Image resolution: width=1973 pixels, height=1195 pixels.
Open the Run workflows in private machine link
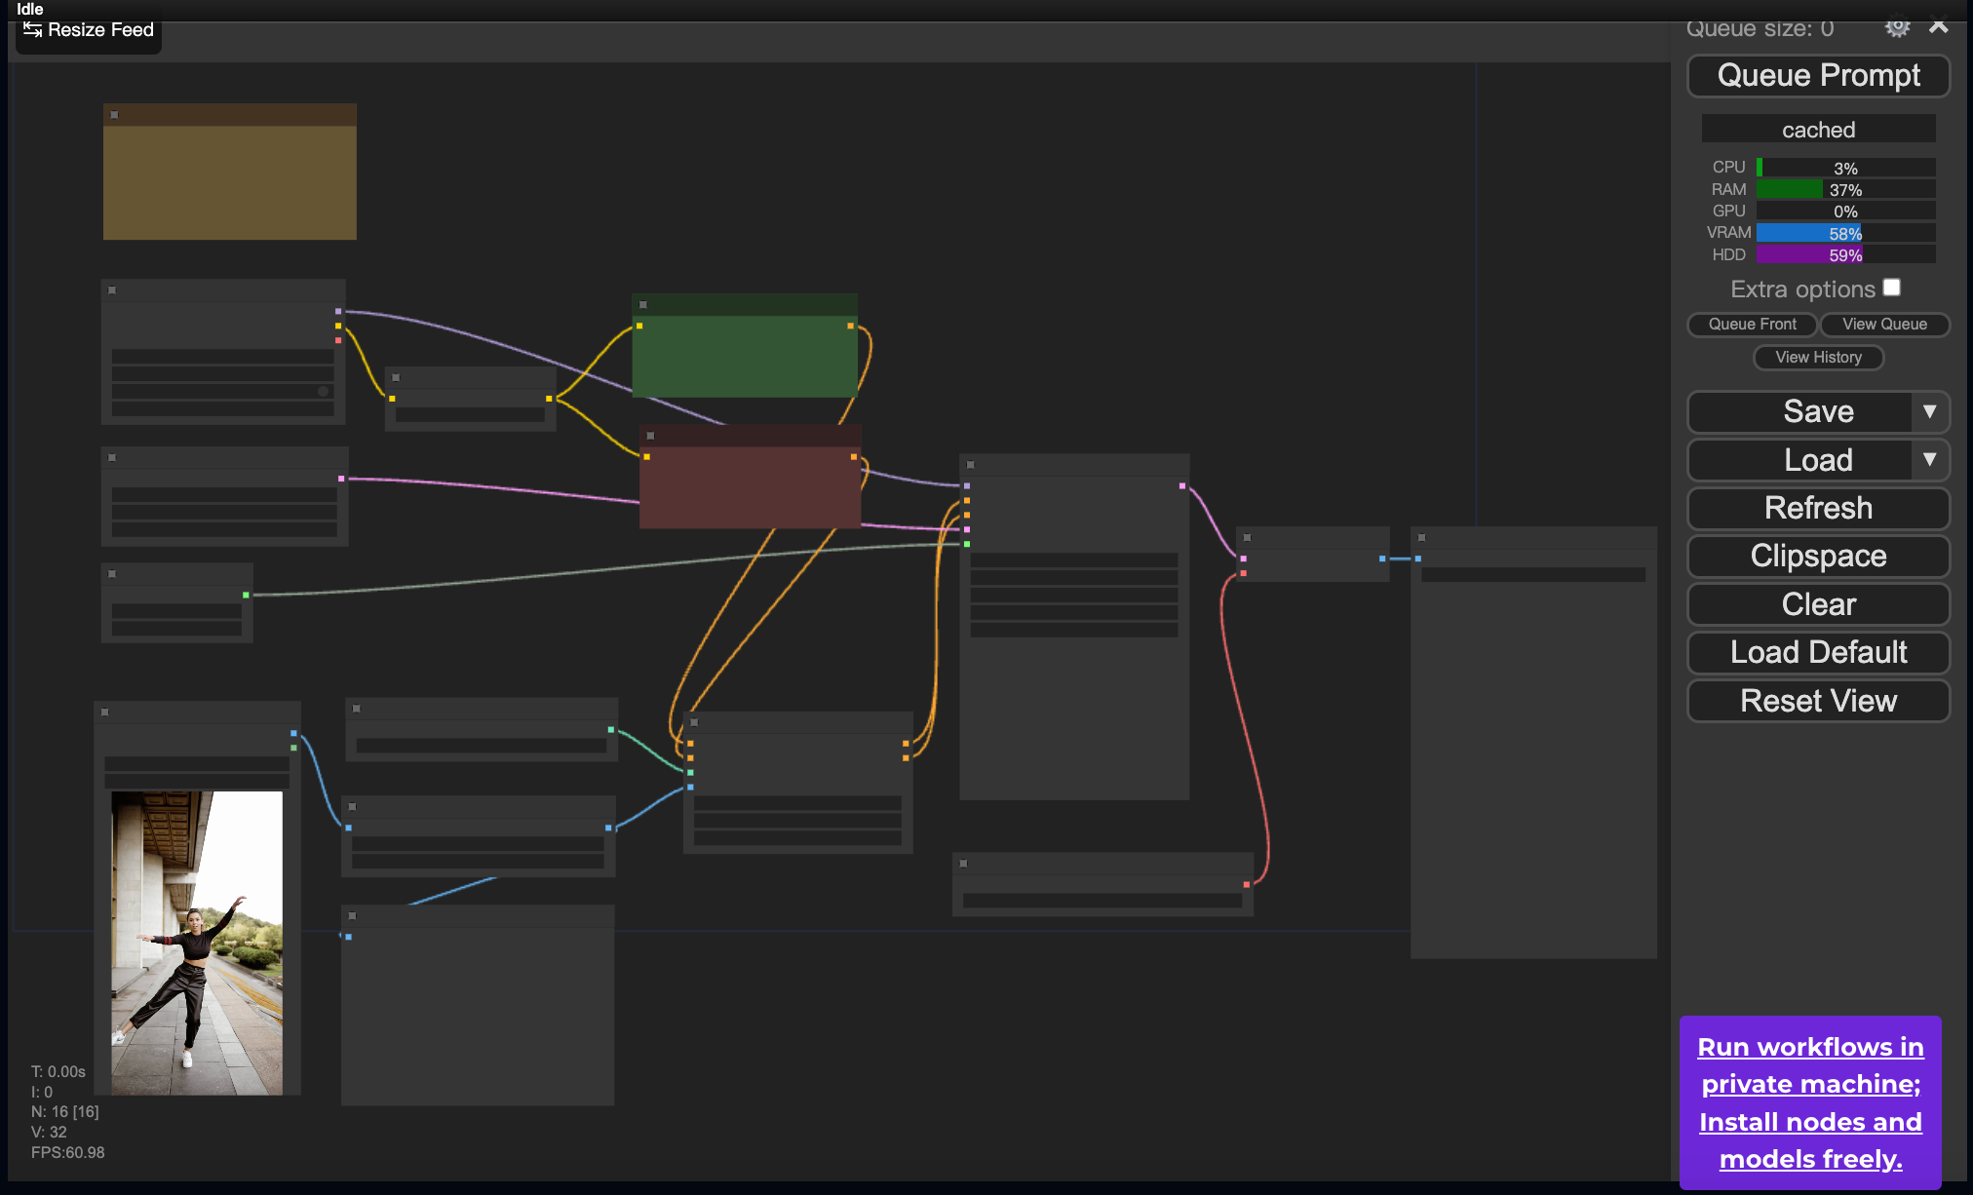point(1810,1101)
